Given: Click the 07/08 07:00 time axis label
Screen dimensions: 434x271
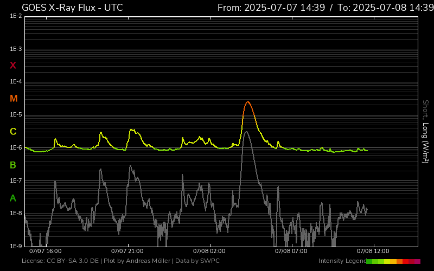Looking at the screenshot, I should click(x=291, y=251).
